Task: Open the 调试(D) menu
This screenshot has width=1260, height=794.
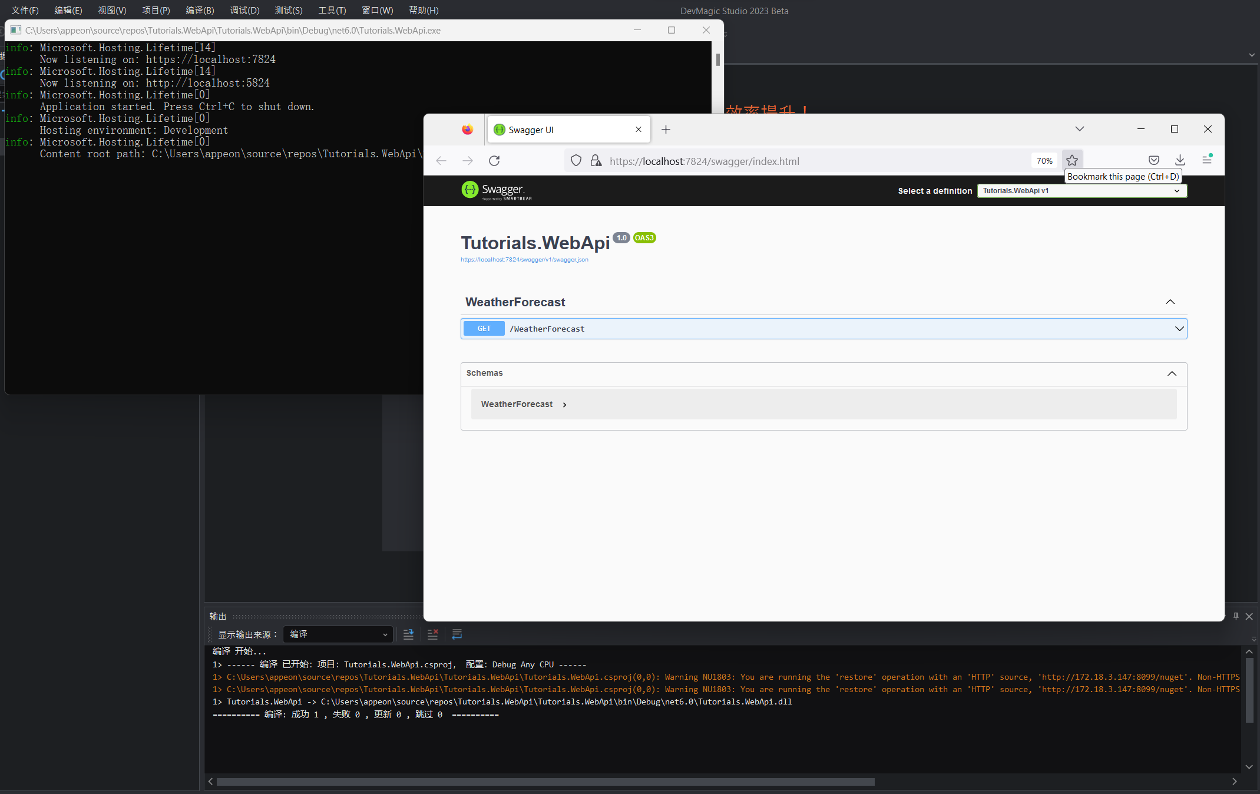Action: (x=244, y=11)
